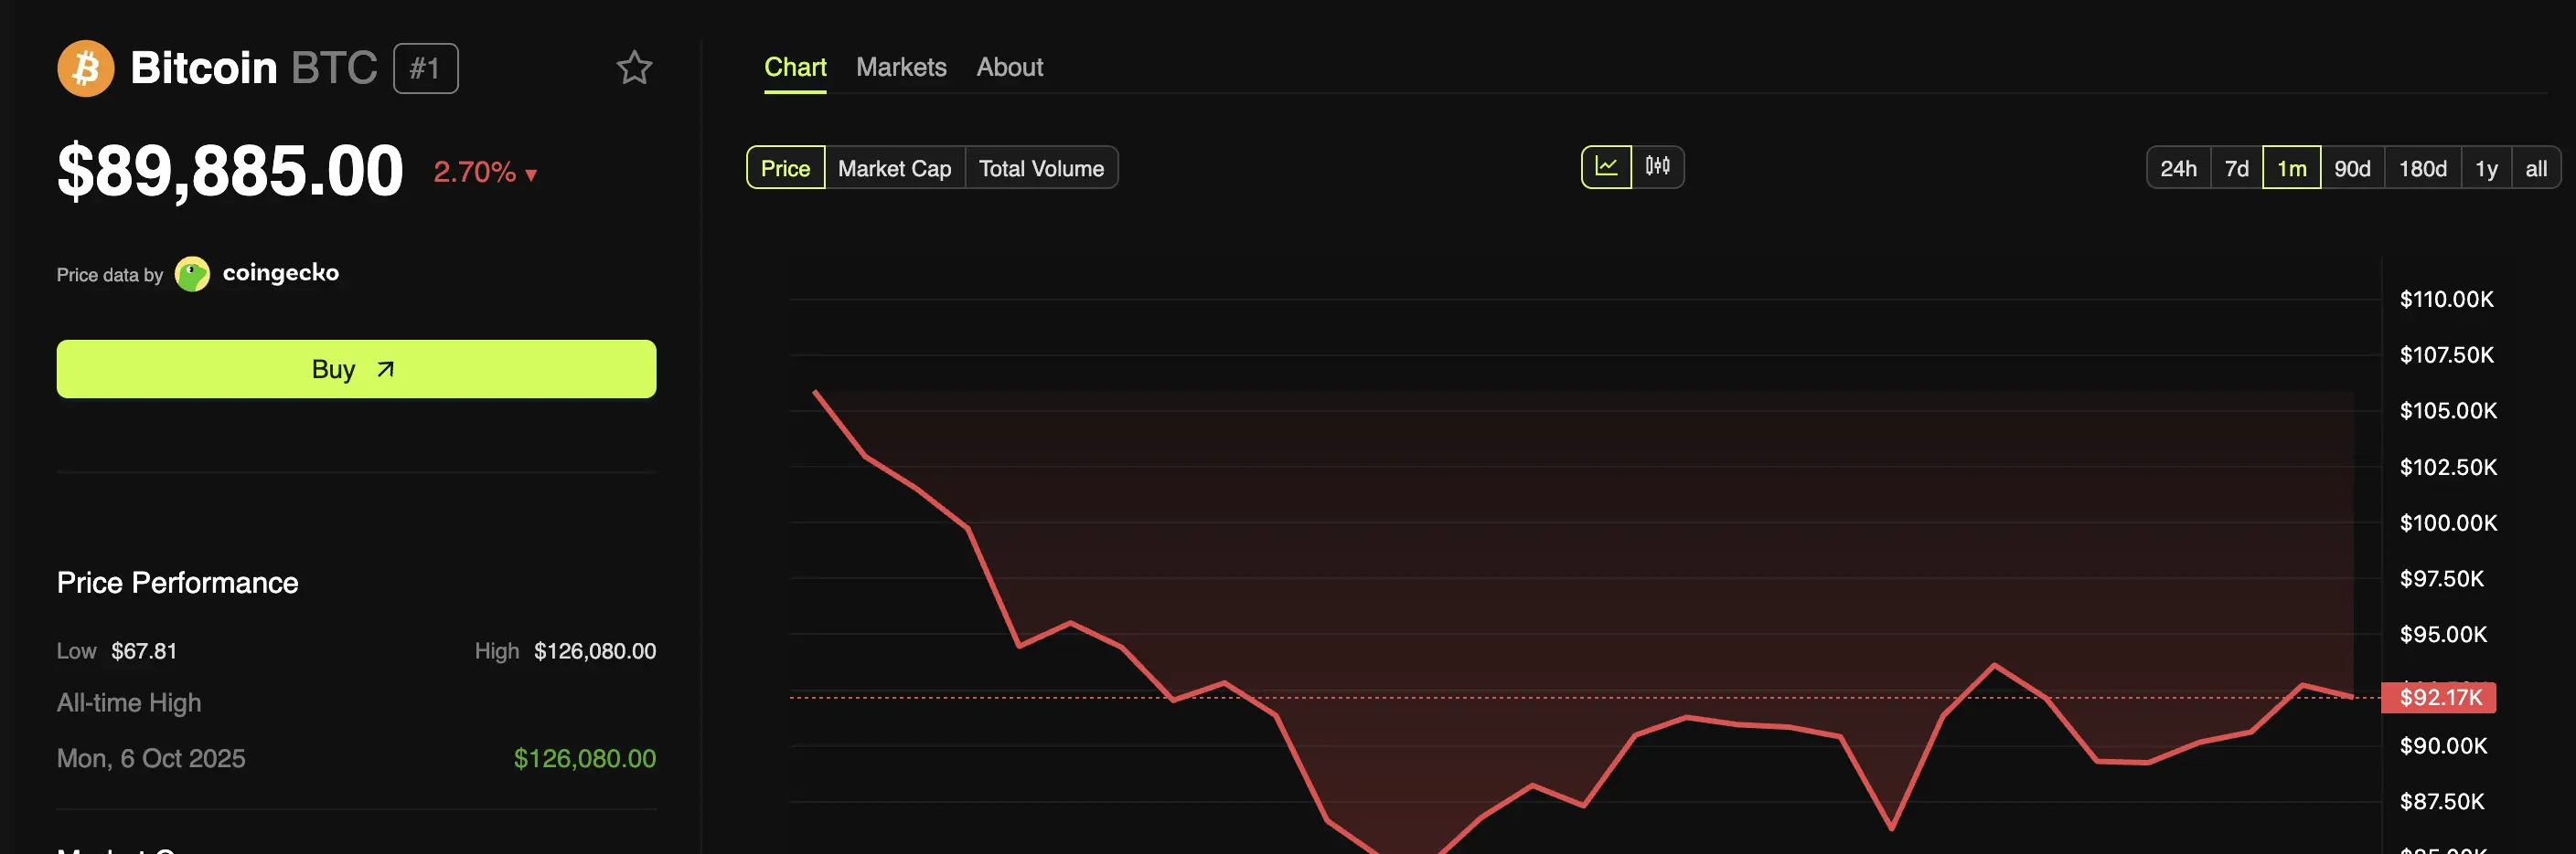Set chart range to 24h
This screenshot has width=2576, height=854.
(x=2178, y=168)
